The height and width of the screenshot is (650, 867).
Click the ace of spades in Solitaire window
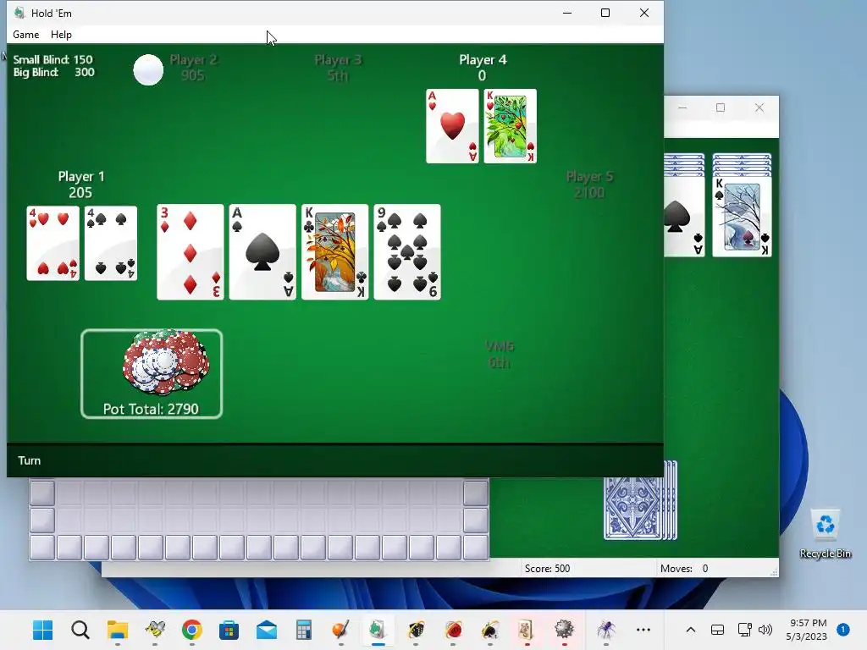pyautogui.click(x=684, y=217)
